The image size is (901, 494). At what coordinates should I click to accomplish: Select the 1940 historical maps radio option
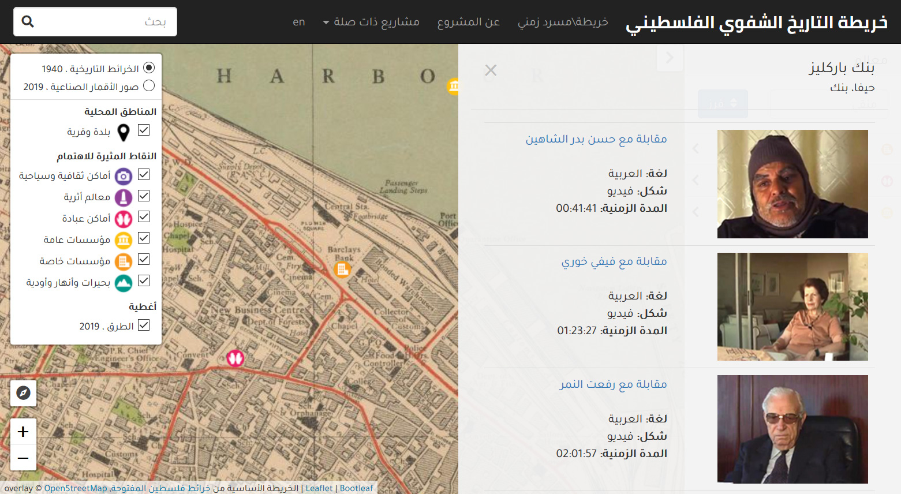coord(149,68)
